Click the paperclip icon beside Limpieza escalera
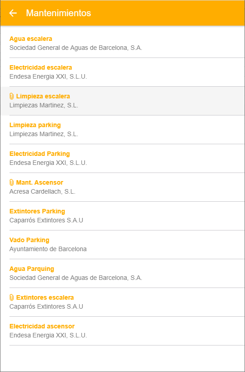This screenshot has height=372, width=245. pyautogui.click(x=11, y=96)
